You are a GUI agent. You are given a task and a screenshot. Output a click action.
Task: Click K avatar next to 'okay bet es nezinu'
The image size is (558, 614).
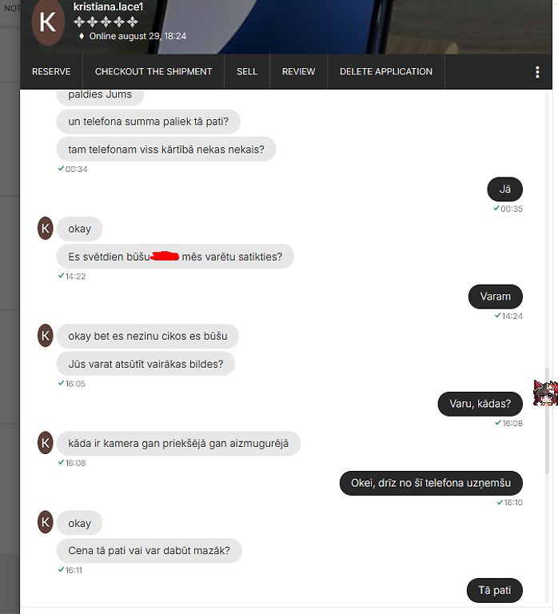pos(46,336)
